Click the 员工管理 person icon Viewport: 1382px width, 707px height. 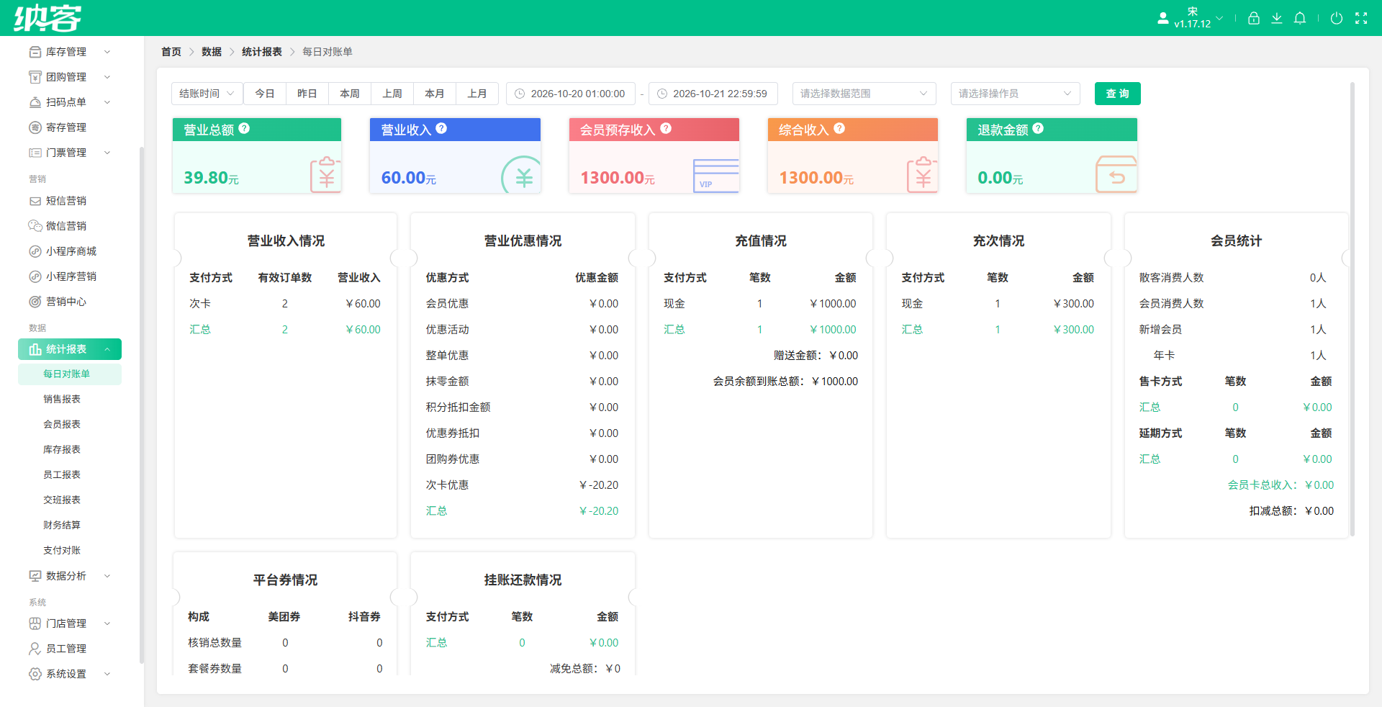[x=35, y=649]
